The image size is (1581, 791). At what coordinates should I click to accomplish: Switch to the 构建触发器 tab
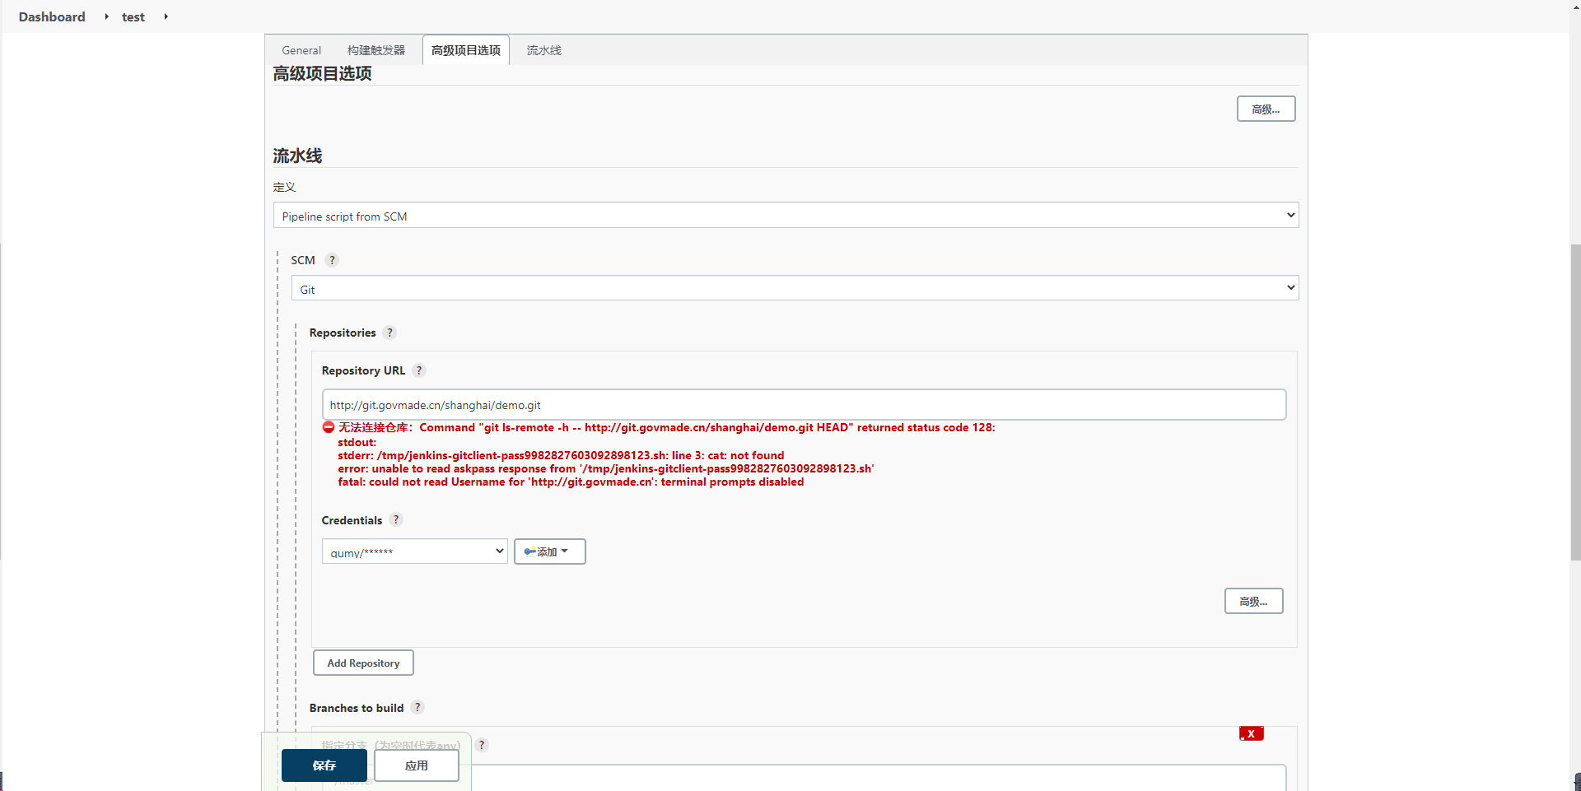(376, 50)
